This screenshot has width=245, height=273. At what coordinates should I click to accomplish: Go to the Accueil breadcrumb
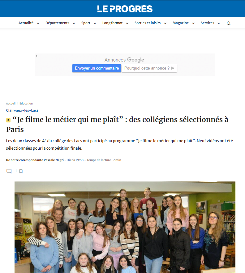11,104
